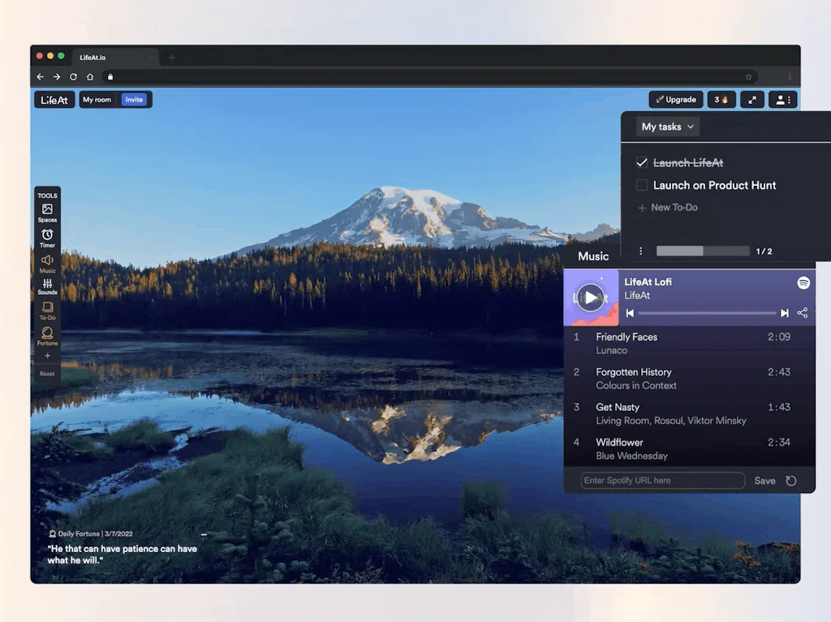Click the fullscreen expand icon

coord(751,100)
